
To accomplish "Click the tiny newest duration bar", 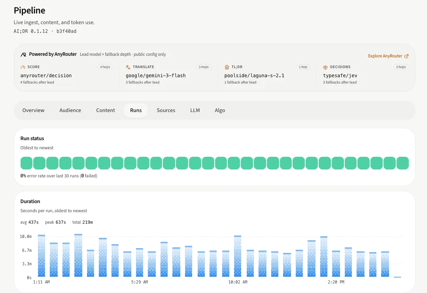I will [397, 277].
